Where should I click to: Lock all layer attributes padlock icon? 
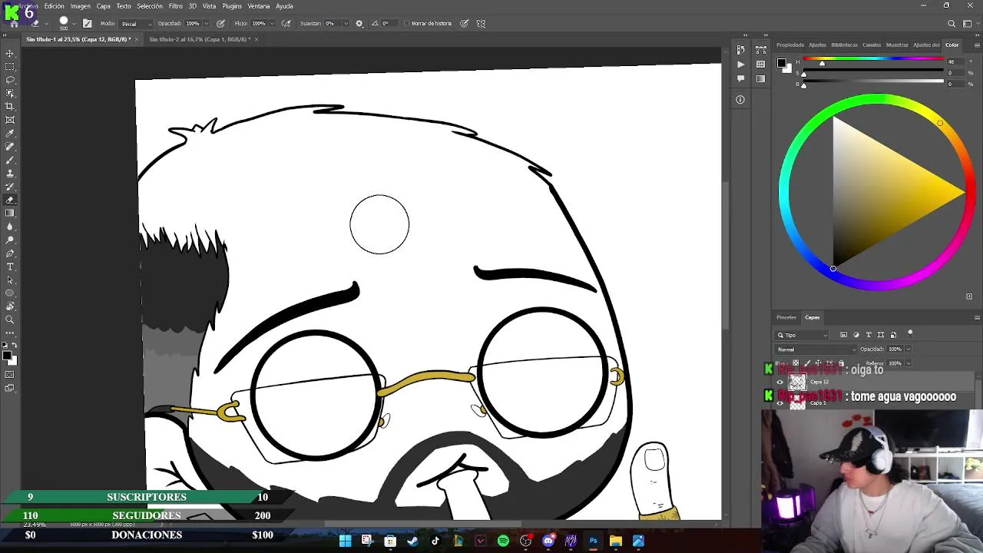[x=841, y=363]
